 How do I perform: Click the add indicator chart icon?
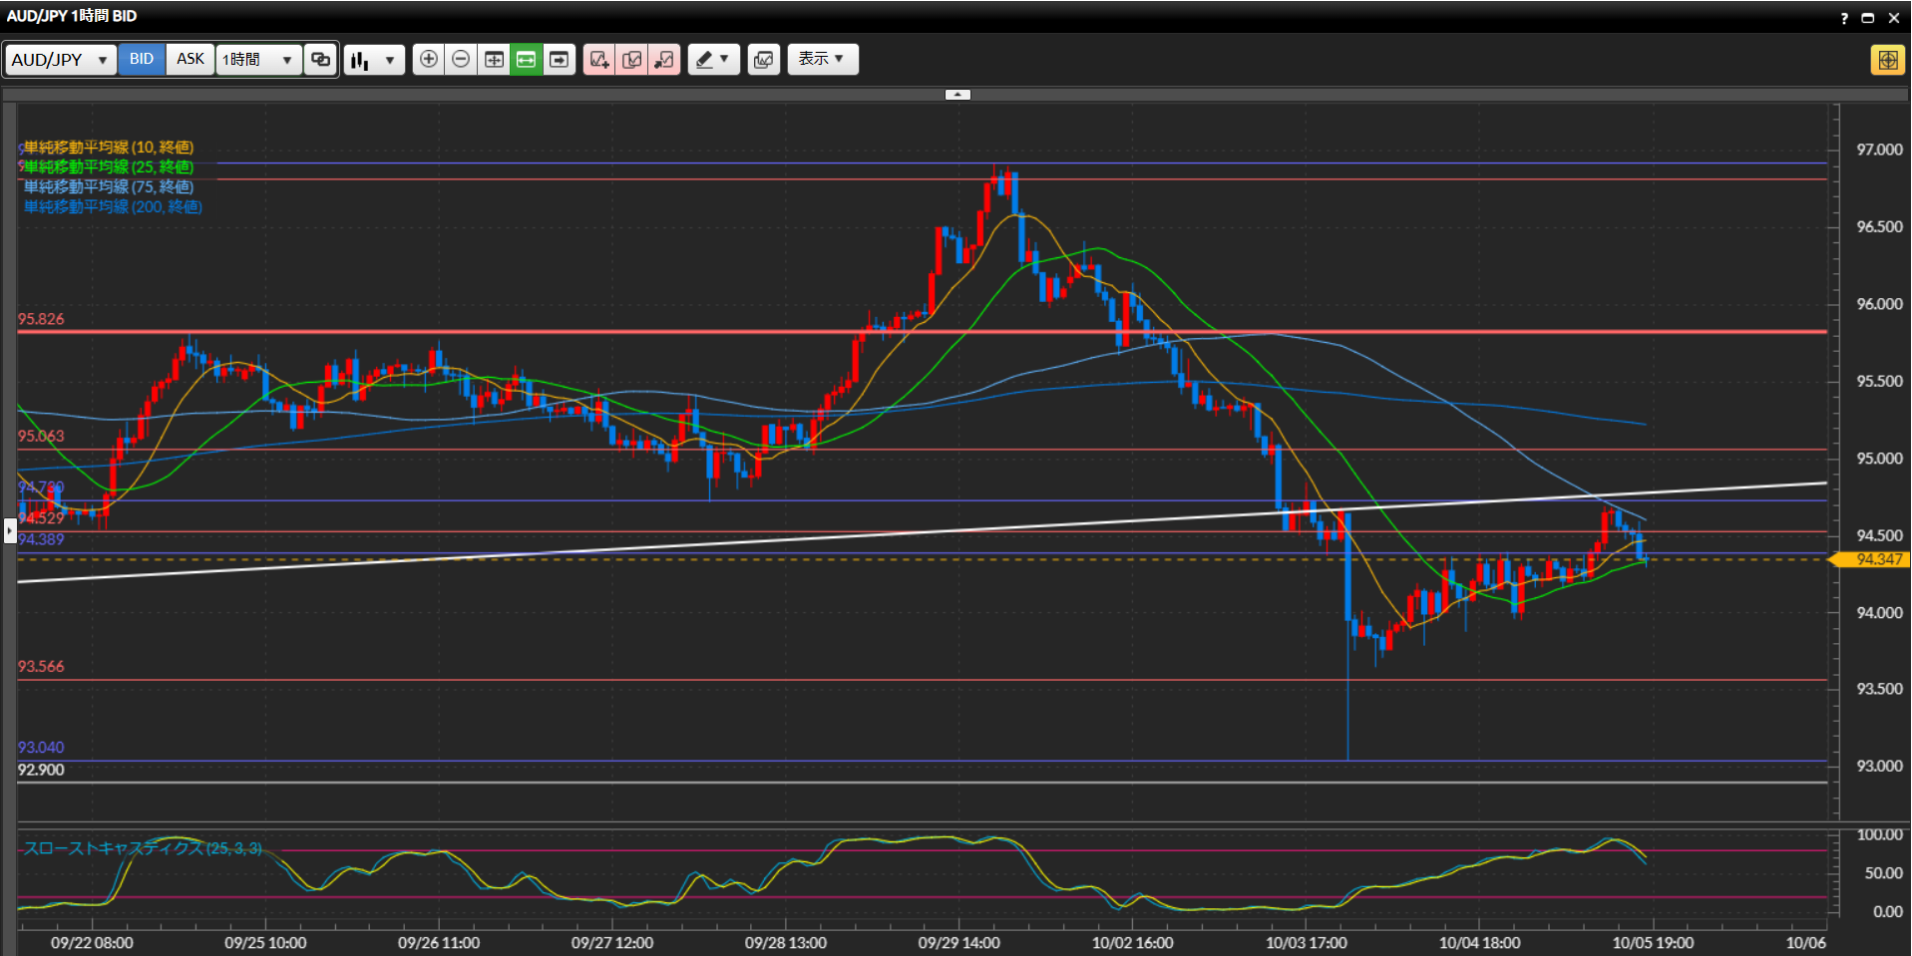(598, 60)
